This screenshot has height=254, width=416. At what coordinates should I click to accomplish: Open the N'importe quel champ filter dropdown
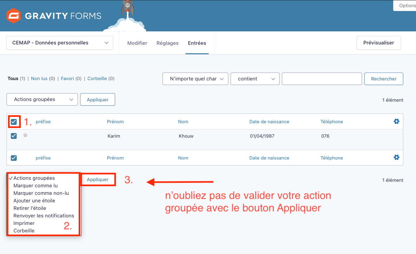click(x=195, y=79)
